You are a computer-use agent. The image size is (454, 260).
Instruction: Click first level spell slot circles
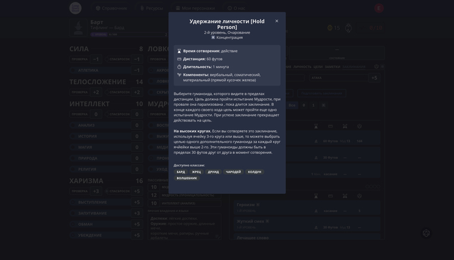(373, 187)
